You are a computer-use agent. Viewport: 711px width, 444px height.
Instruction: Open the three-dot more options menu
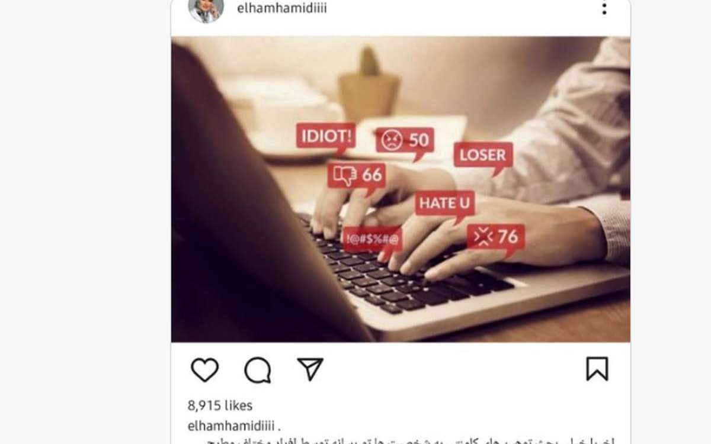coord(604,8)
